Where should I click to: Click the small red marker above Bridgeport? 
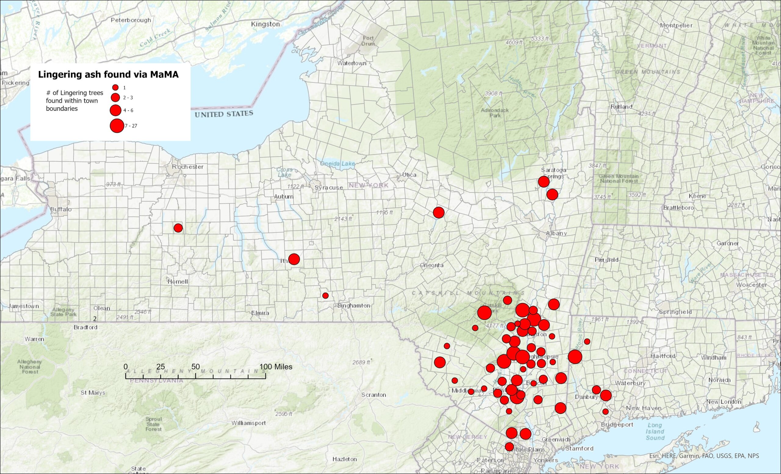pos(605,411)
